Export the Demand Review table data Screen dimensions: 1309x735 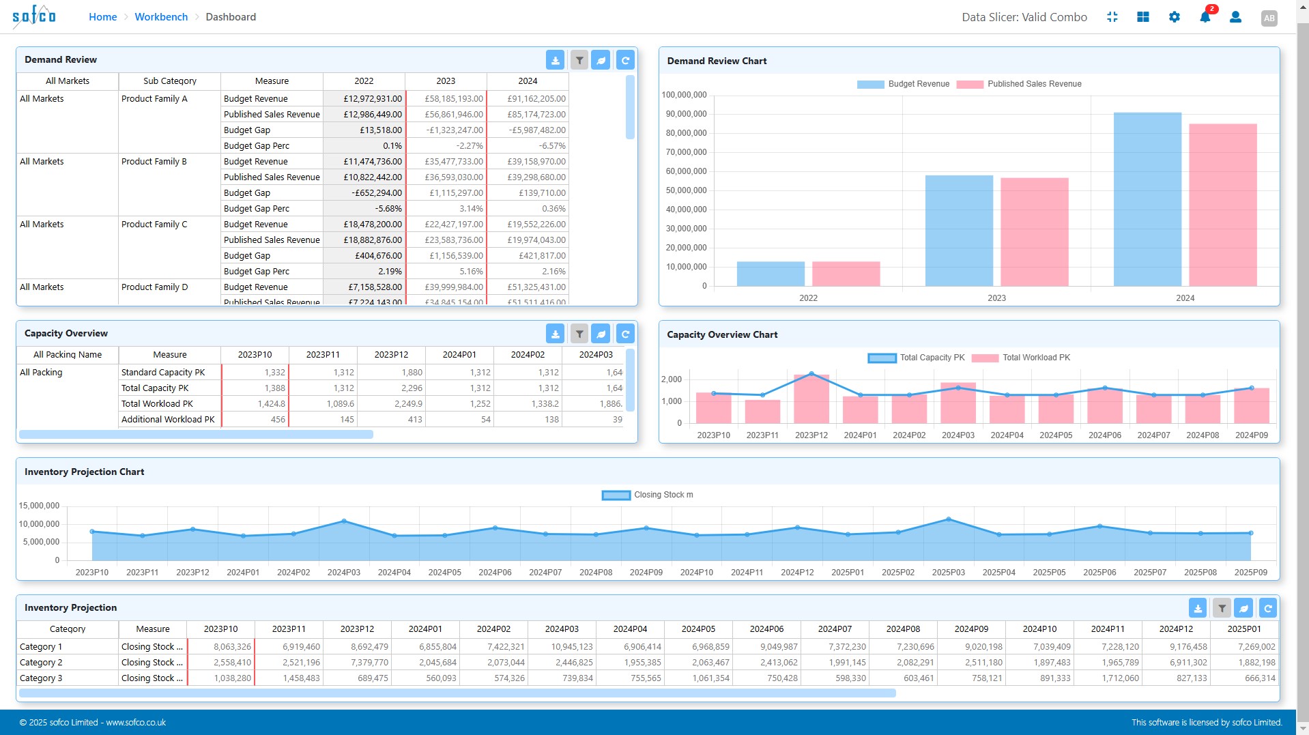tap(556, 60)
